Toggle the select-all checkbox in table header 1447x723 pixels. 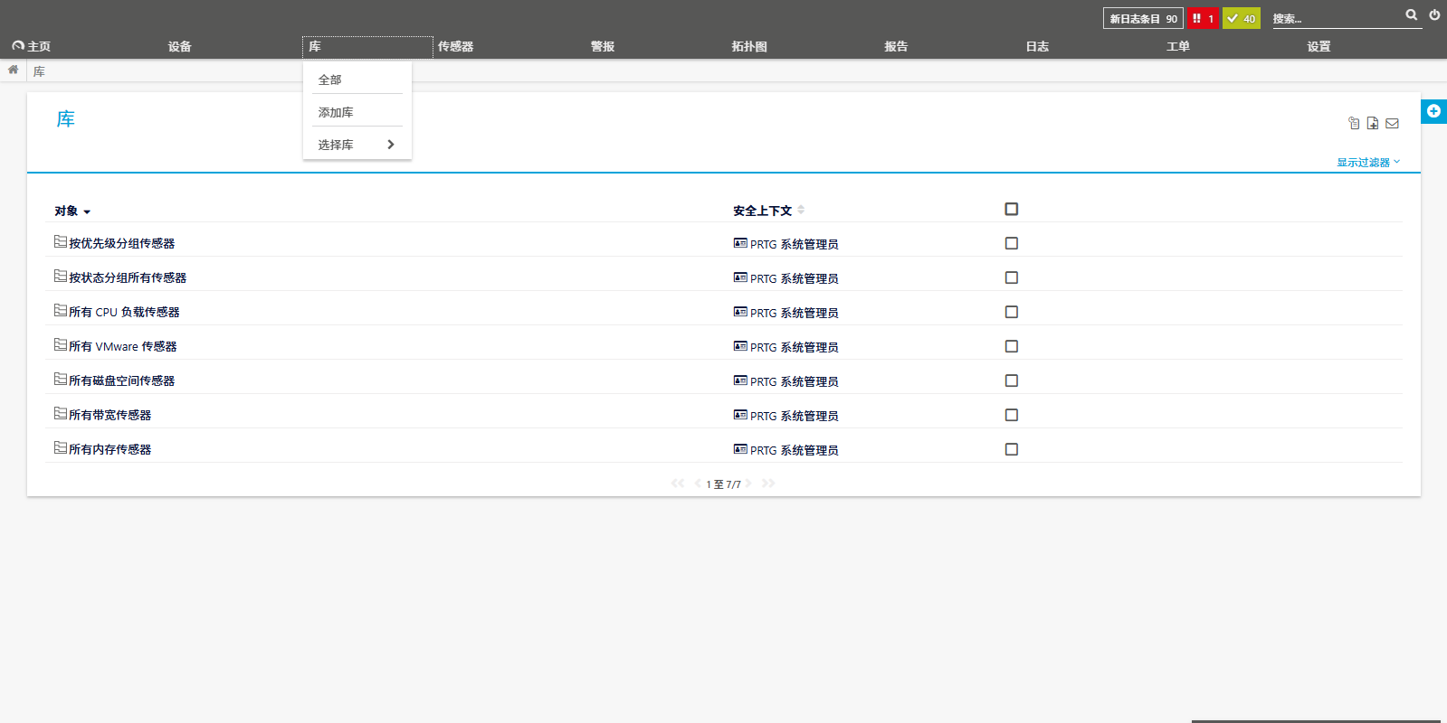[x=1012, y=209]
